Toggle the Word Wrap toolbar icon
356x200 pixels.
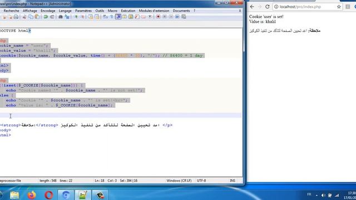coord(105,17)
